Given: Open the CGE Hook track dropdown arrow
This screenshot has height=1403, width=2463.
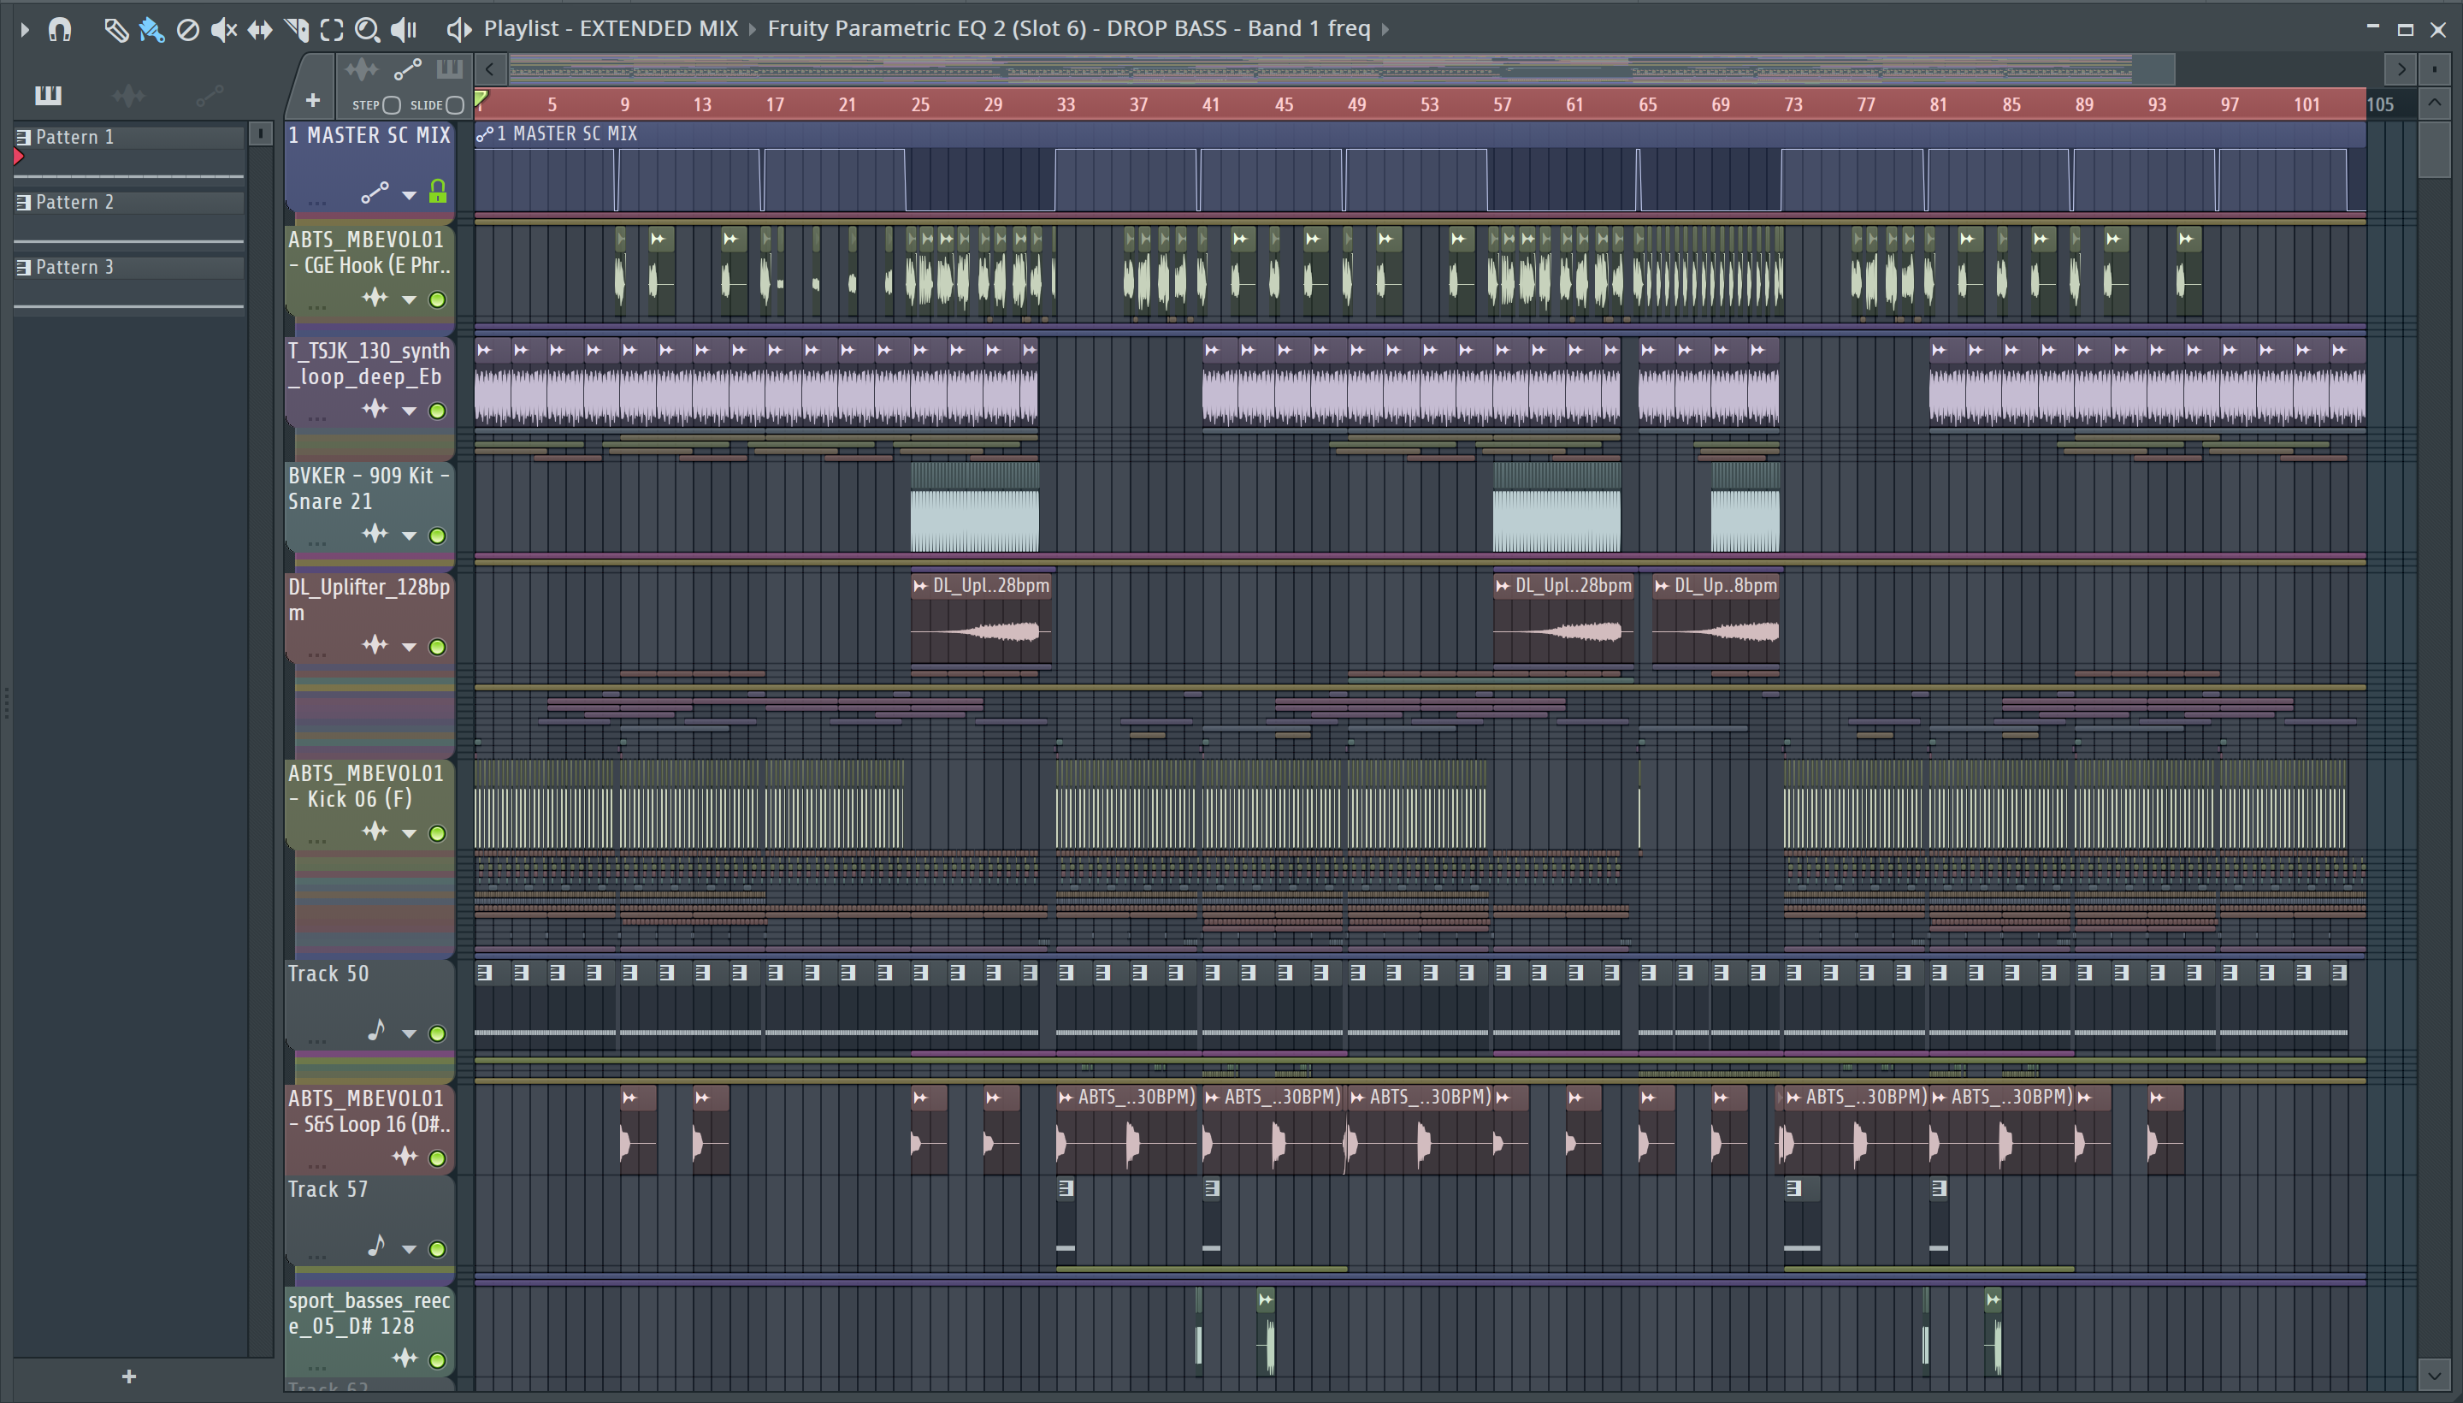Looking at the screenshot, I should (x=410, y=299).
